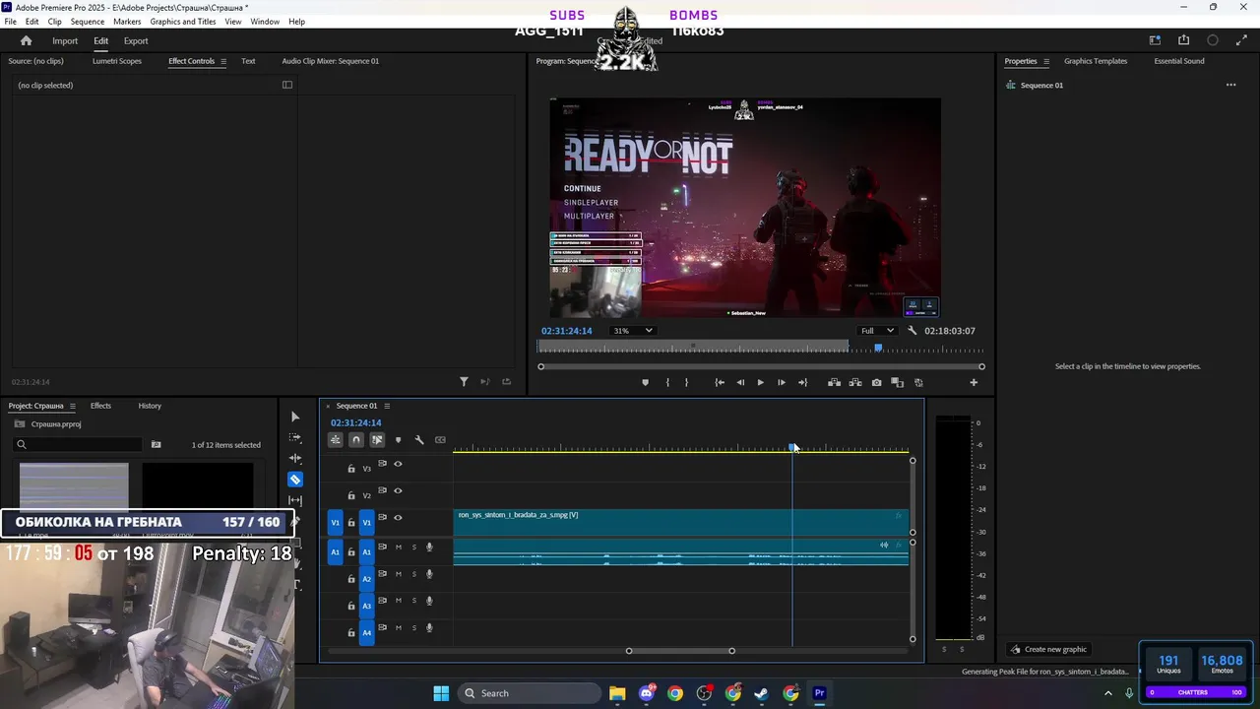Click the Quick Export share icon
The height and width of the screenshot is (709, 1260).
pyautogui.click(x=1183, y=40)
